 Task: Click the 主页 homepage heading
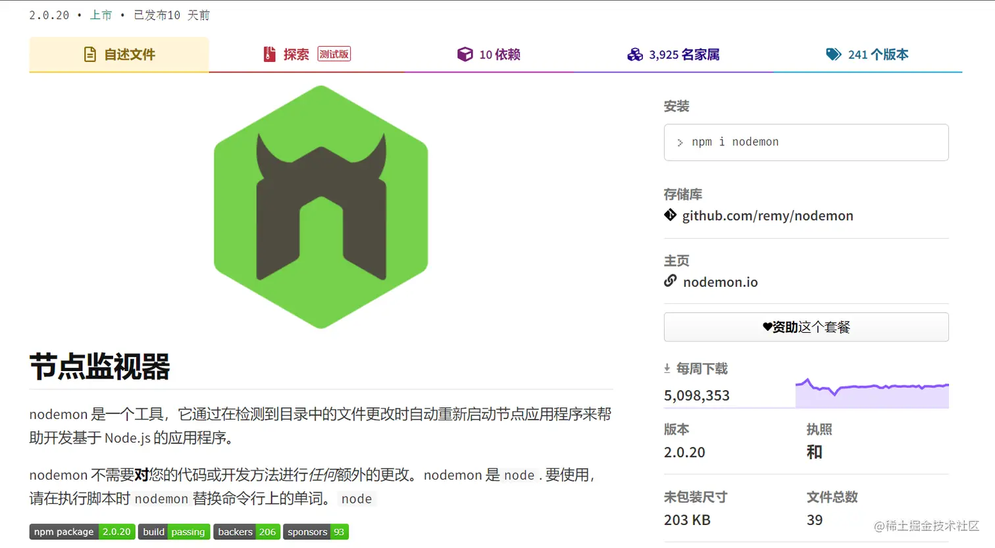click(x=676, y=261)
